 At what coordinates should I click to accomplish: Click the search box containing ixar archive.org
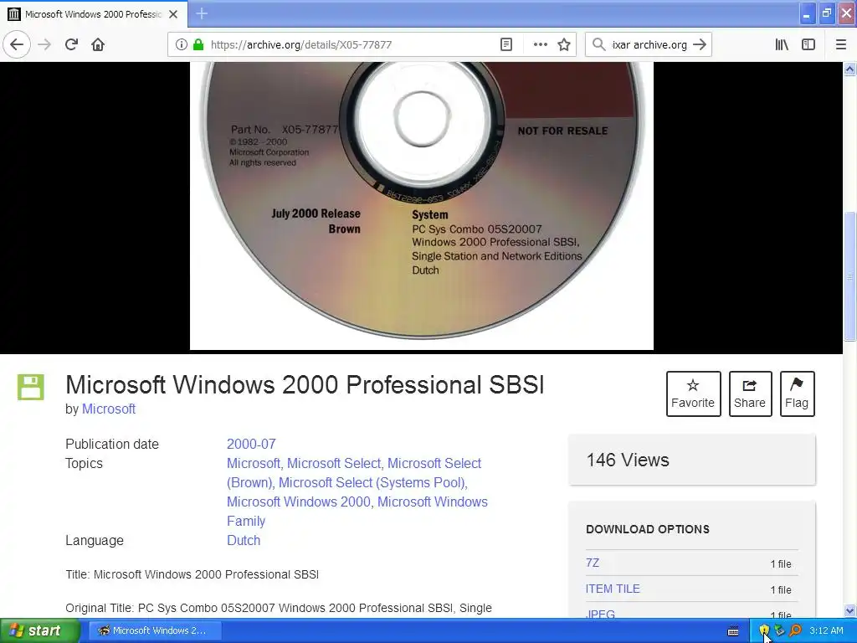[x=649, y=45]
